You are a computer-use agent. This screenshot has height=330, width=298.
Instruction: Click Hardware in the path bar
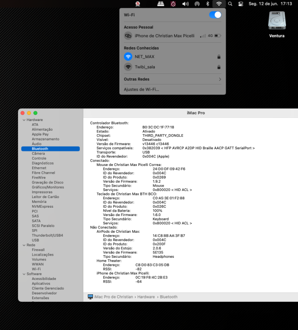(146, 297)
